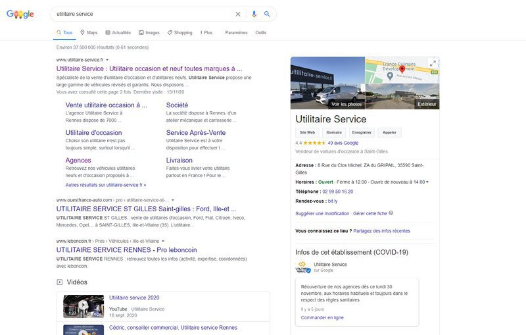Open the map thumbnail
This screenshot has width=526, height=335.
pos(402,70)
